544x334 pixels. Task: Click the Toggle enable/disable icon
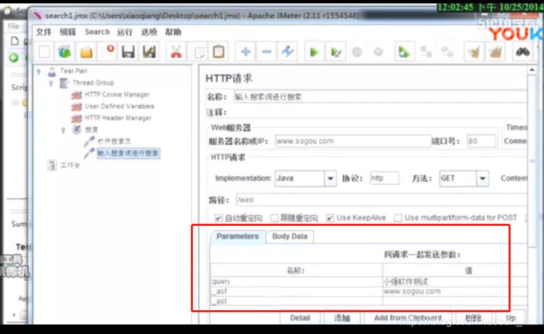(x=288, y=52)
